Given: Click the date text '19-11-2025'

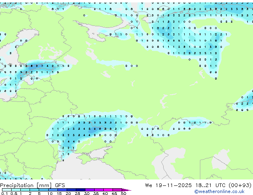Looking at the screenshot, I should (174, 185).
